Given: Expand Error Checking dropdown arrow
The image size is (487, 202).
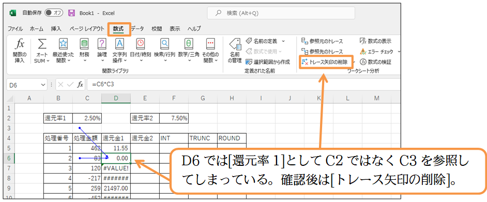Looking at the screenshot, I should pyautogui.click(x=399, y=52).
